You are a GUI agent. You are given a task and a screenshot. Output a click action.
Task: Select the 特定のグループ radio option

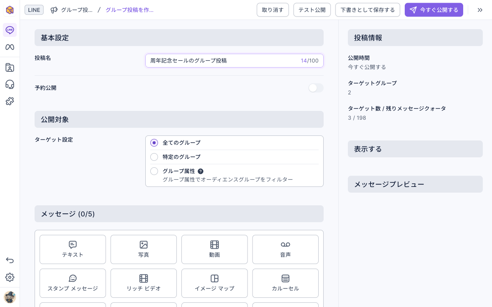(154, 157)
